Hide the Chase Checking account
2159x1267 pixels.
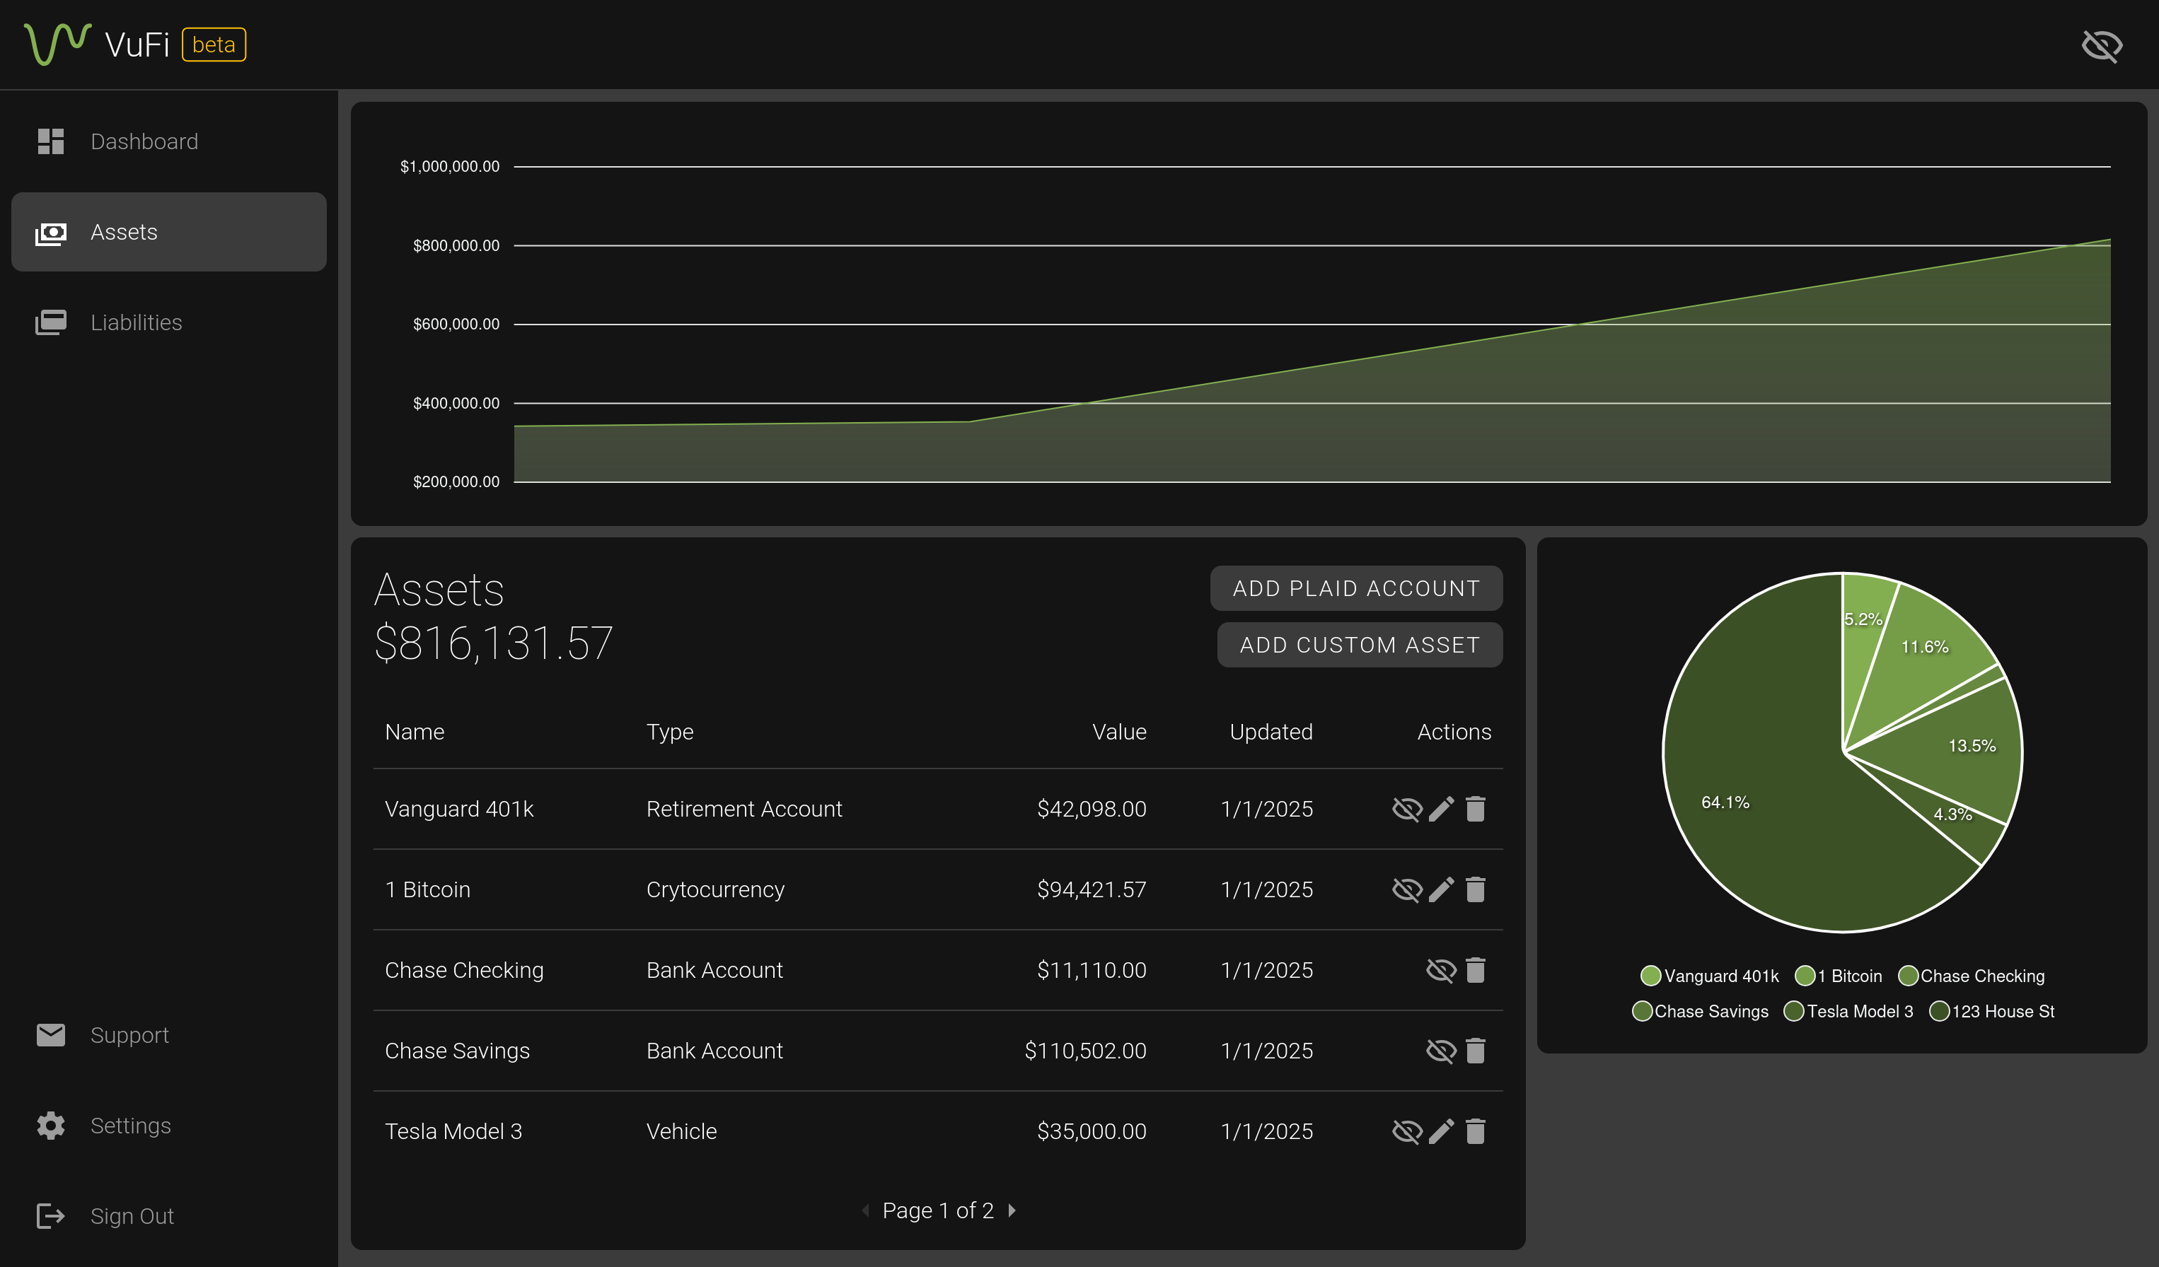[1441, 970]
